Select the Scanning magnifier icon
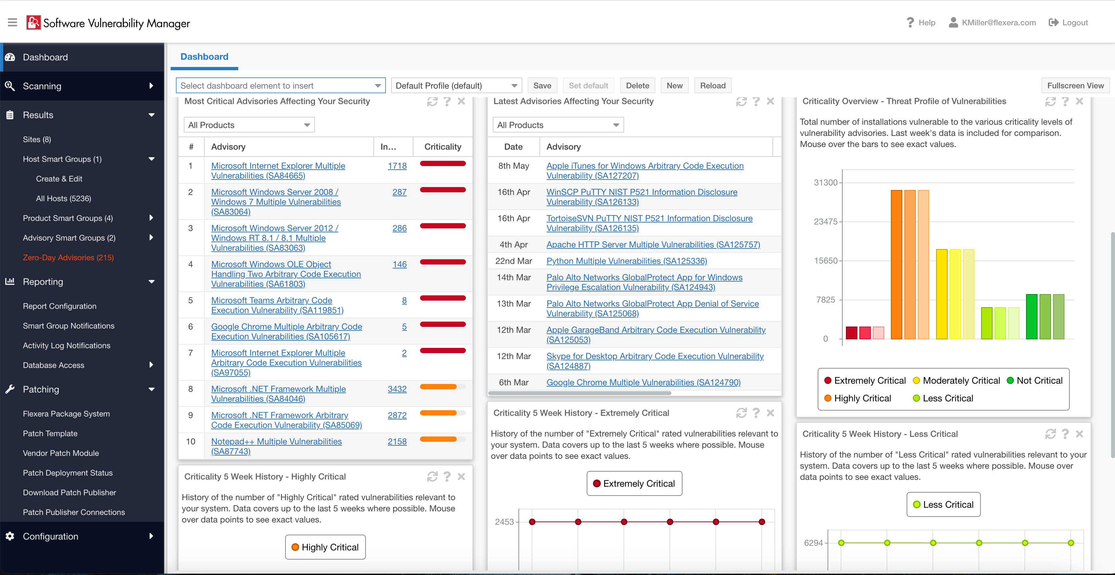The width and height of the screenshot is (1115, 575). click(11, 86)
